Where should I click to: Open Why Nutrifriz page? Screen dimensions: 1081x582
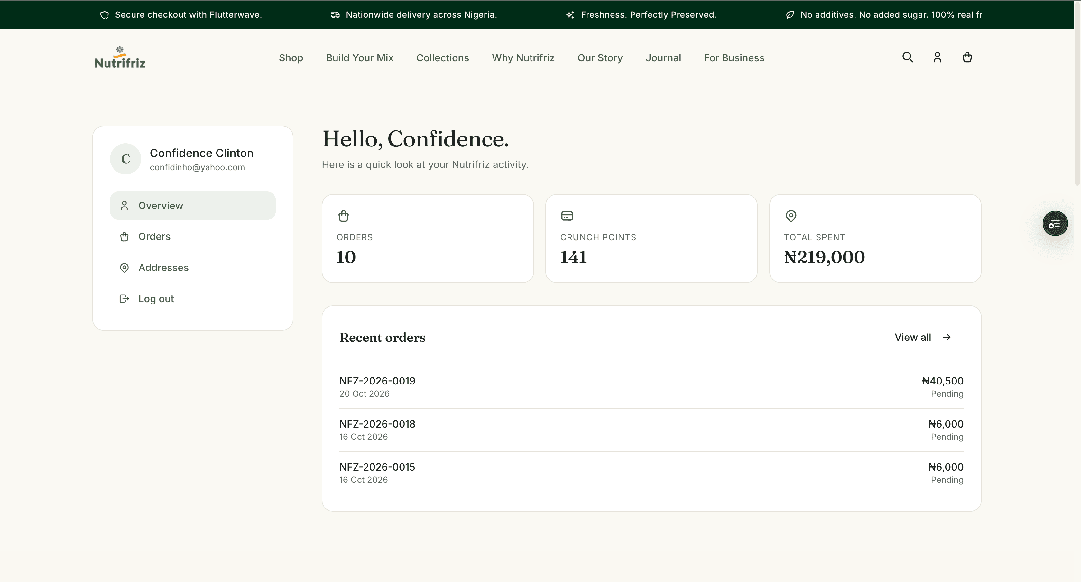pos(523,58)
